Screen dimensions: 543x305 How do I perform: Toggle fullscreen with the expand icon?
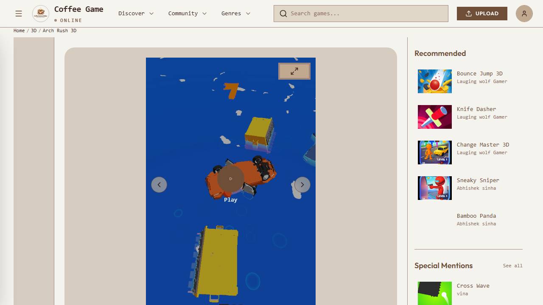[294, 71]
